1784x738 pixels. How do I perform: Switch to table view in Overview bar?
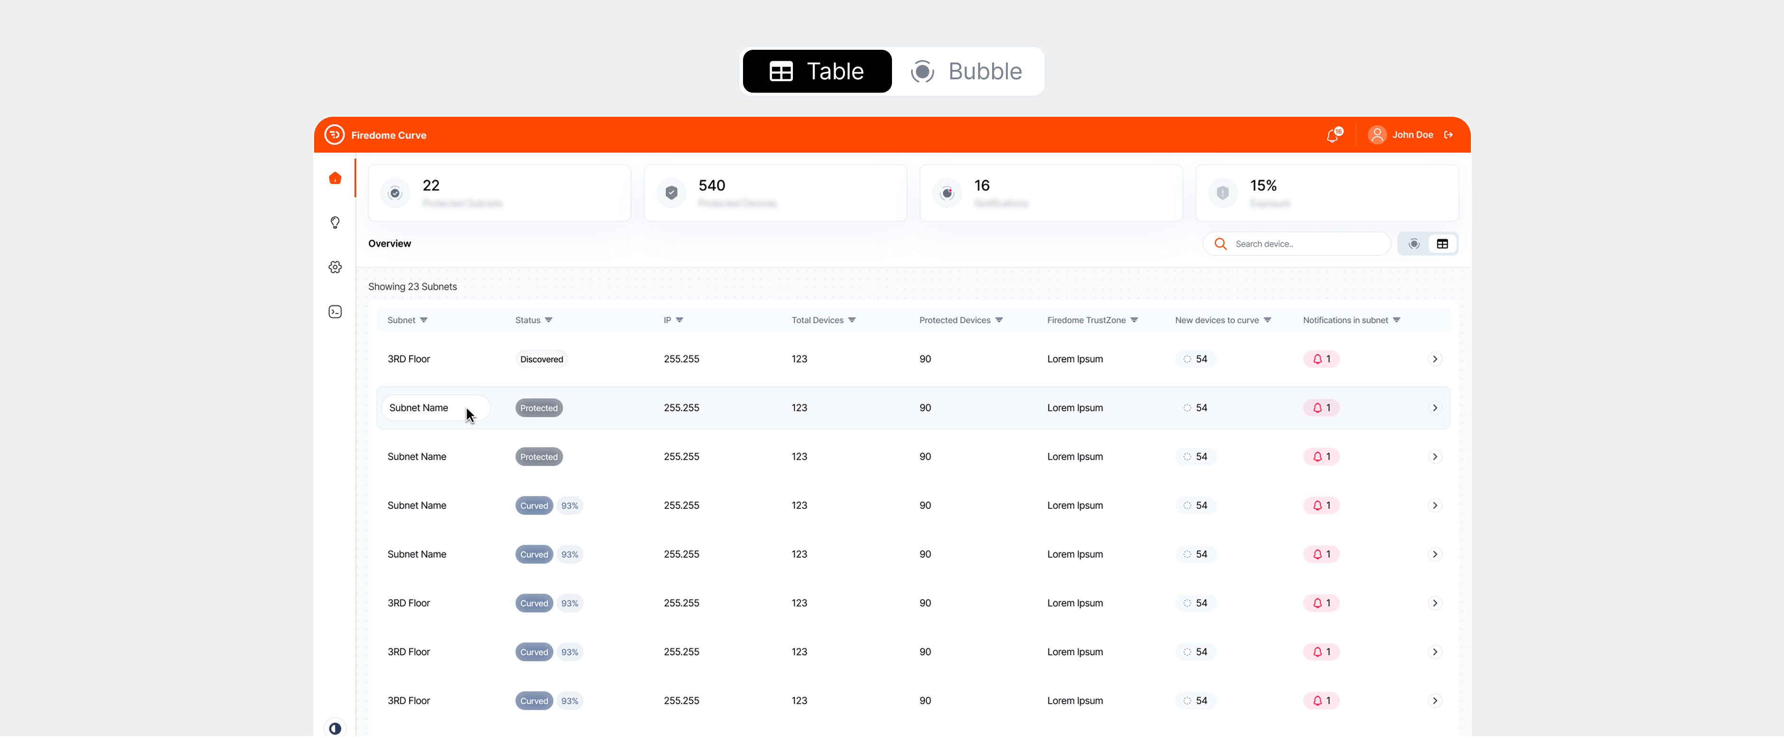click(1442, 244)
